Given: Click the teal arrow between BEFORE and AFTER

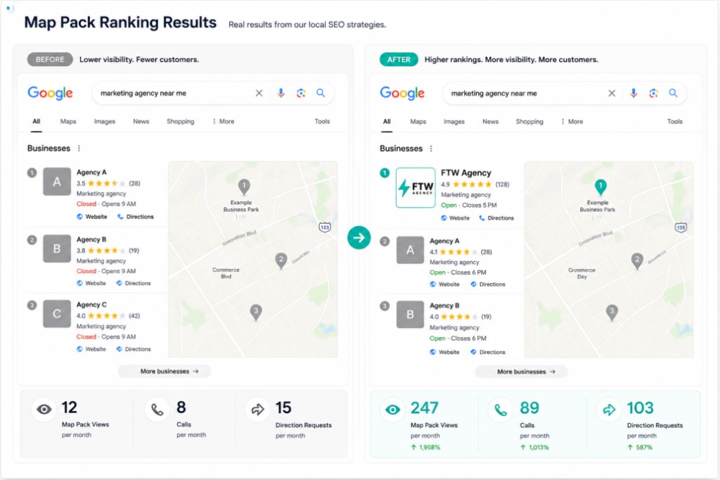Looking at the screenshot, I should [x=359, y=238].
